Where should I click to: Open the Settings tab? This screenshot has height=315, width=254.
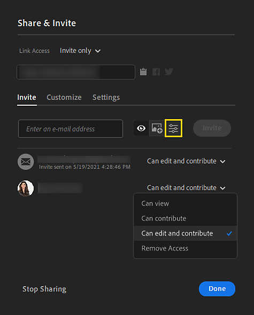pos(106,97)
